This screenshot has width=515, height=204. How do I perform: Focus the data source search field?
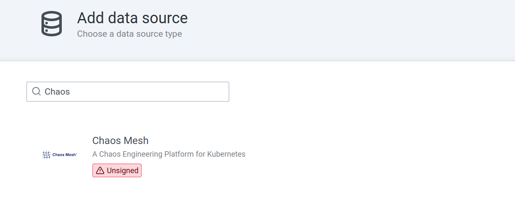(128, 92)
